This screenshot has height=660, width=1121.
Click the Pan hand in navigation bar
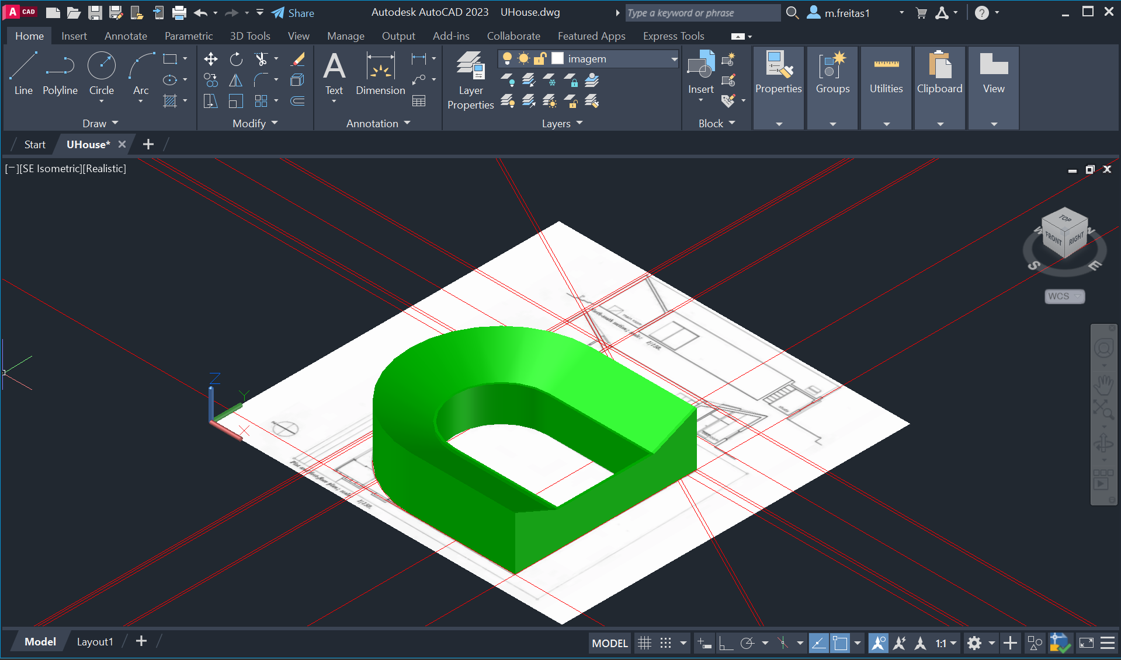tap(1103, 385)
